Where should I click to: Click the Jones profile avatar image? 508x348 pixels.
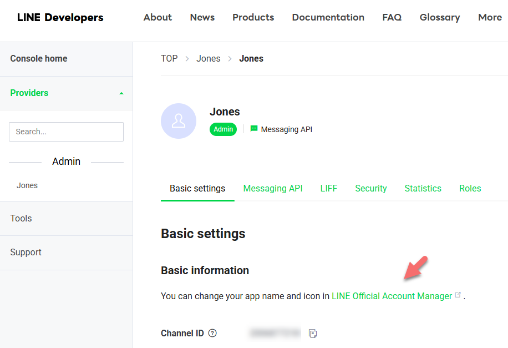pos(179,121)
